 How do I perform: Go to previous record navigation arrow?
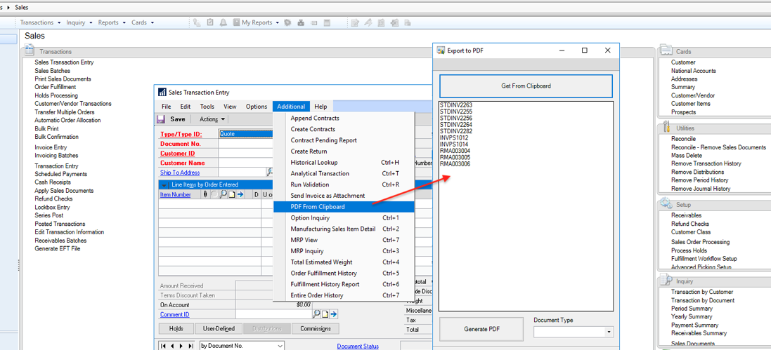point(172,346)
